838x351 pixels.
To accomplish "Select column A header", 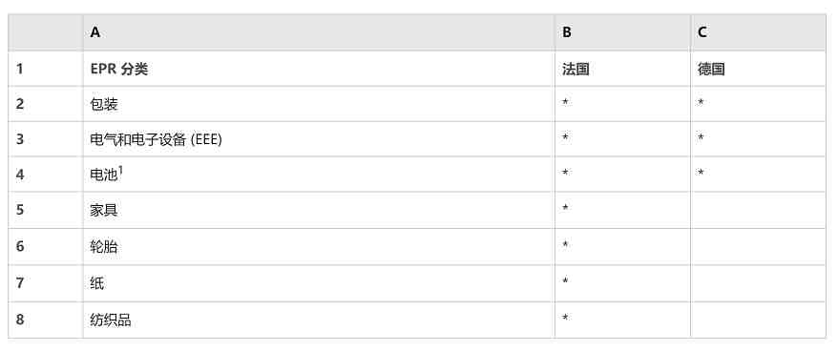I will [319, 32].
